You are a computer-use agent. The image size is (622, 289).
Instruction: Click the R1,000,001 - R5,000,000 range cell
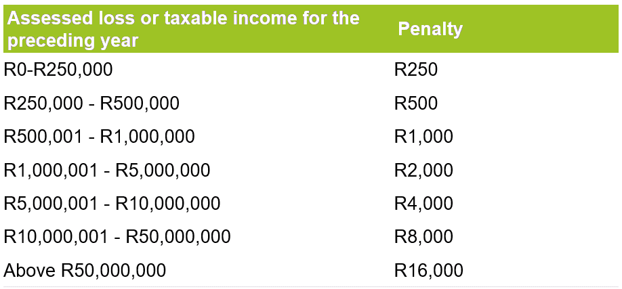pos(107,170)
